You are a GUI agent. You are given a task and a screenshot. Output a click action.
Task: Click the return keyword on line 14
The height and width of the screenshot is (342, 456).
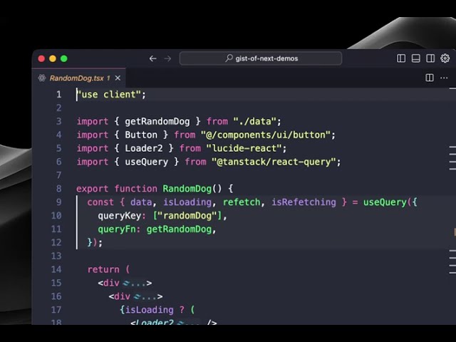[103, 269]
